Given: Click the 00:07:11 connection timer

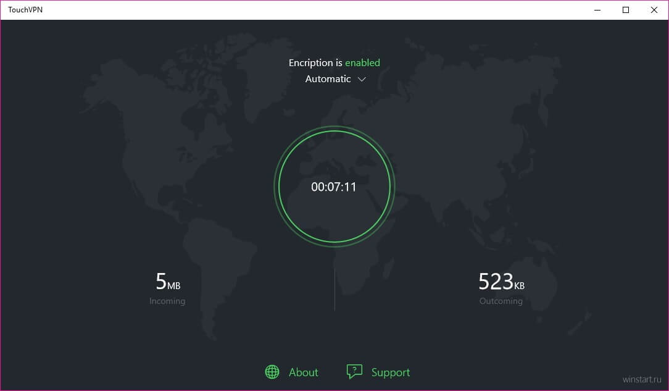Looking at the screenshot, I should tap(334, 187).
